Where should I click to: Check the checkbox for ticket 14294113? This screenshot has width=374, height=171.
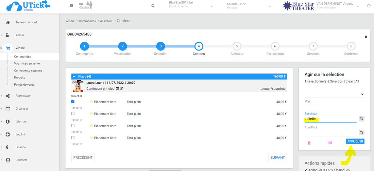[73, 114]
